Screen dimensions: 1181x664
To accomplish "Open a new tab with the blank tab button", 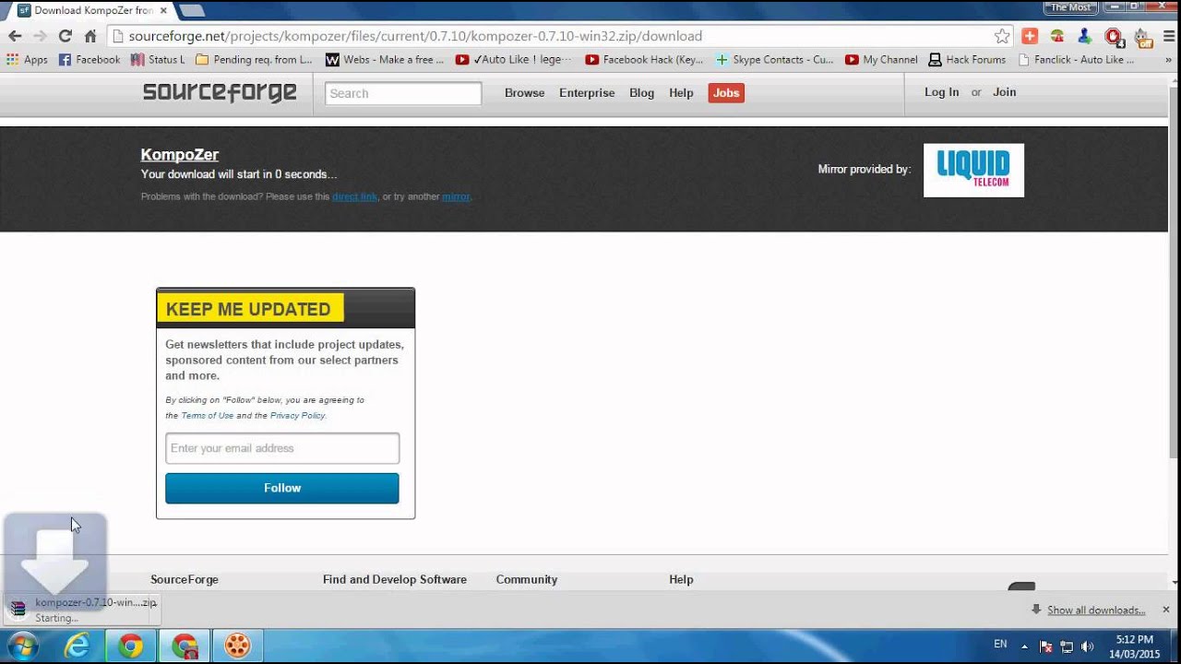I will pyautogui.click(x=191, y=10).
